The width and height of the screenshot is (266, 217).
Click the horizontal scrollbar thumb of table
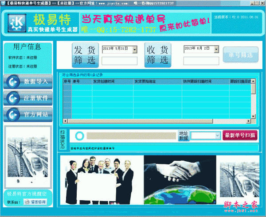click(140, 121)
